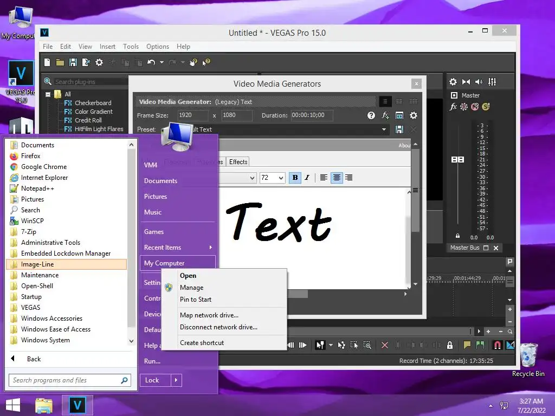Click the Undo arrow icon
Viewport: 555px width, 416px height.
(x=151, y=62)
